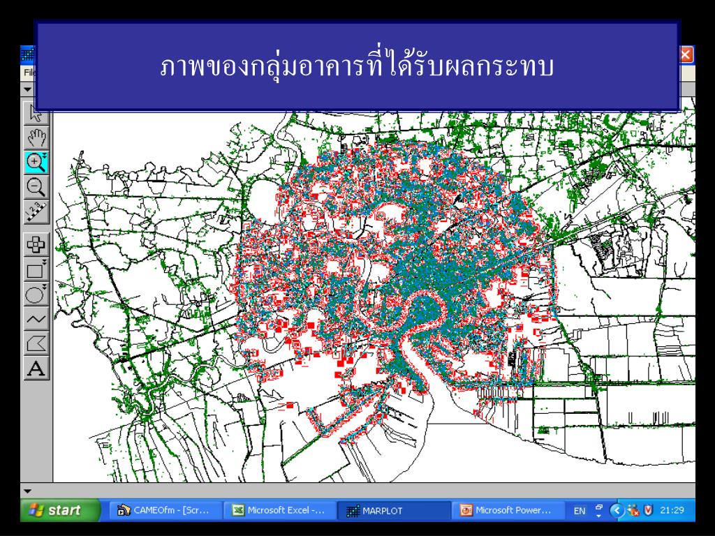Activate the zoom out magnifier tool

point(36,187)
